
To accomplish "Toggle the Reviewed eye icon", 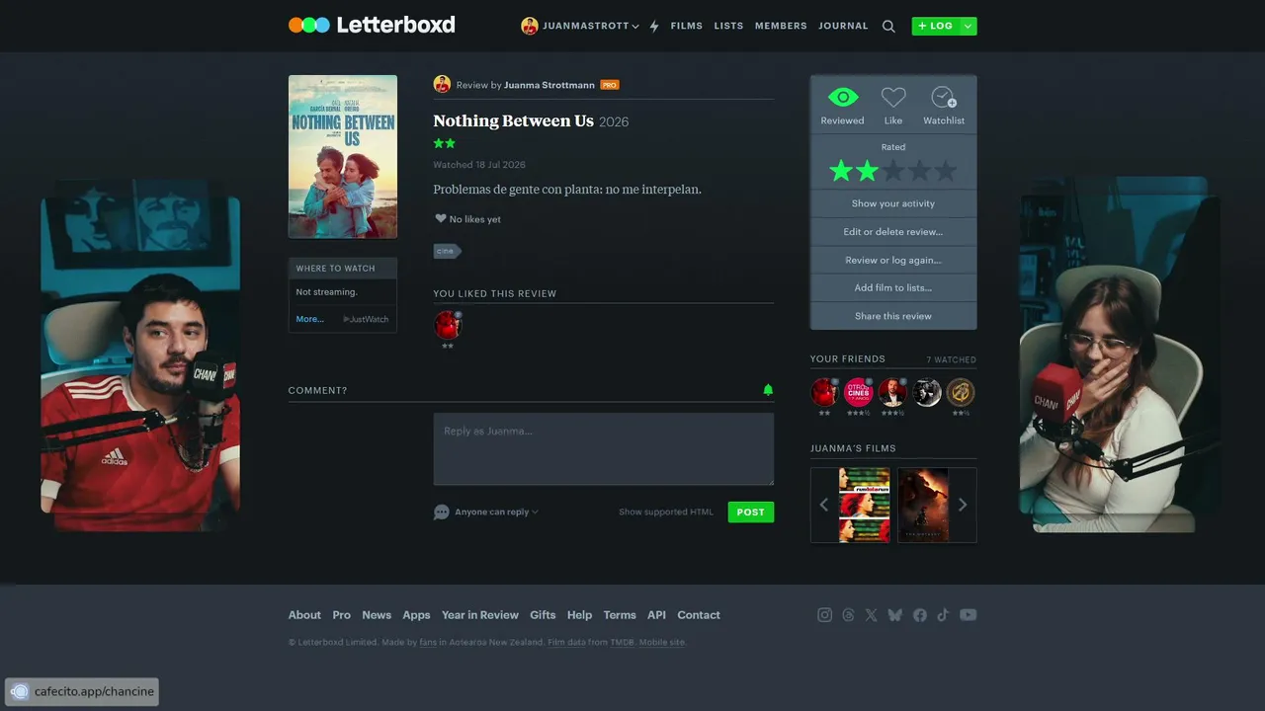I will pos(842,97).
